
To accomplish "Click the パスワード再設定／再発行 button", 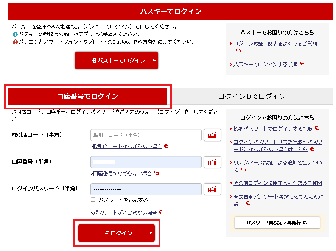I will pyautogui.click(x=277, y=223).
